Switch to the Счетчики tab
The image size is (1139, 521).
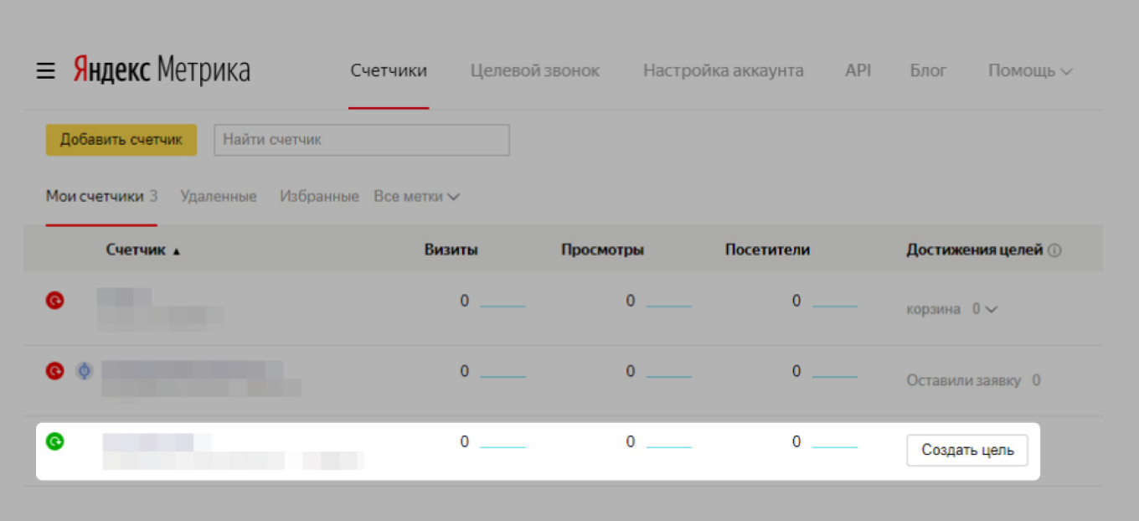tap(389, 70)
